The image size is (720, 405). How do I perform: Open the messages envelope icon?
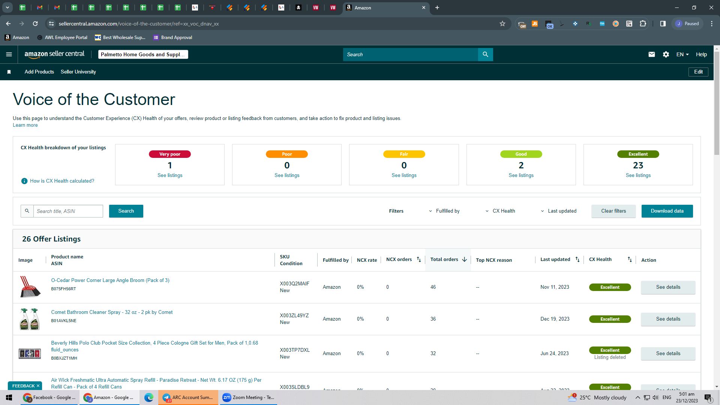point(652,54)
